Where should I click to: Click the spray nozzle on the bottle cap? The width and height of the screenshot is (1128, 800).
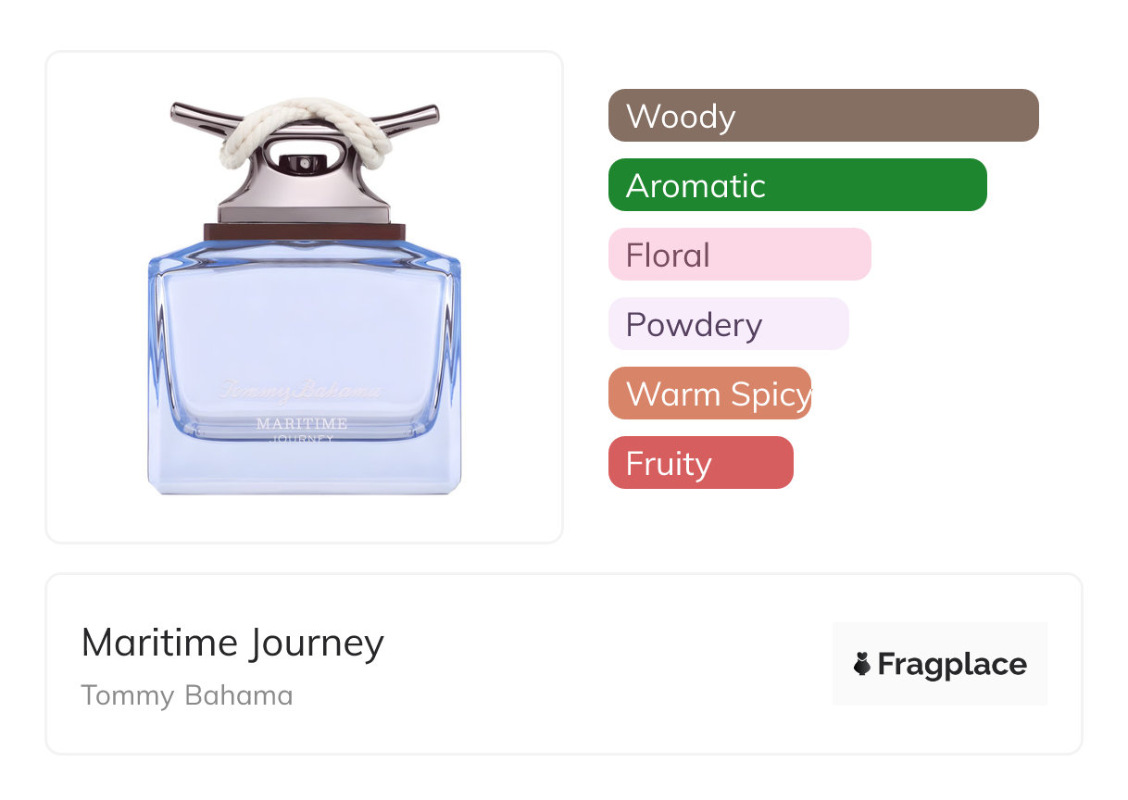click(x=302, y=163)
